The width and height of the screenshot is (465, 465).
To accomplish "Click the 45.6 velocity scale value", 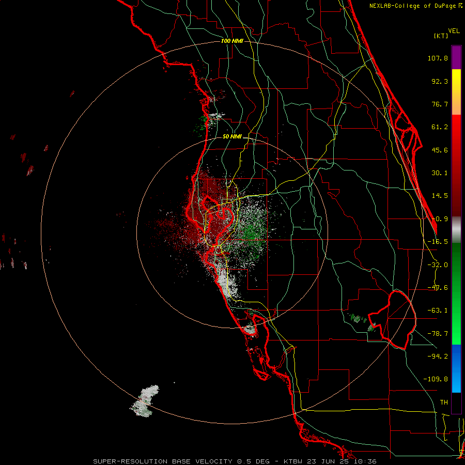I will pyautogui.click(x=440, y=150).
